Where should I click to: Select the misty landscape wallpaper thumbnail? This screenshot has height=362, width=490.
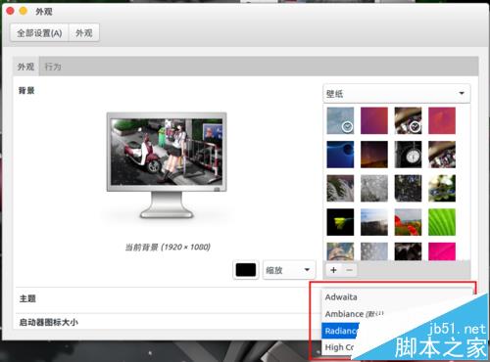374,222
